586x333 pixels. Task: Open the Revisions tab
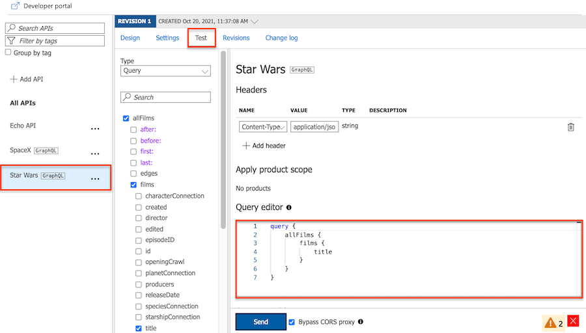click(236, 38)
